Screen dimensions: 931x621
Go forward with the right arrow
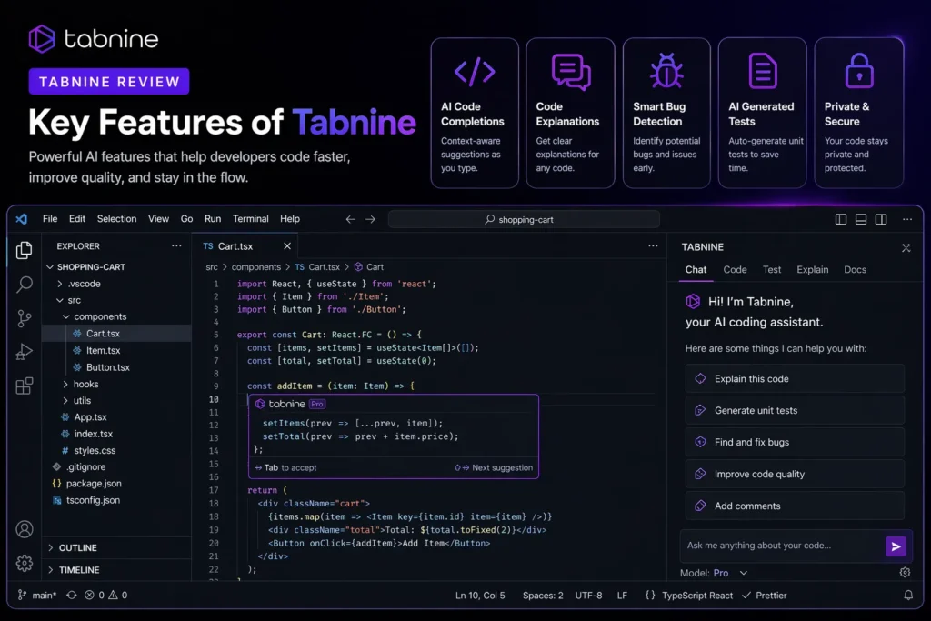point(371,219)
